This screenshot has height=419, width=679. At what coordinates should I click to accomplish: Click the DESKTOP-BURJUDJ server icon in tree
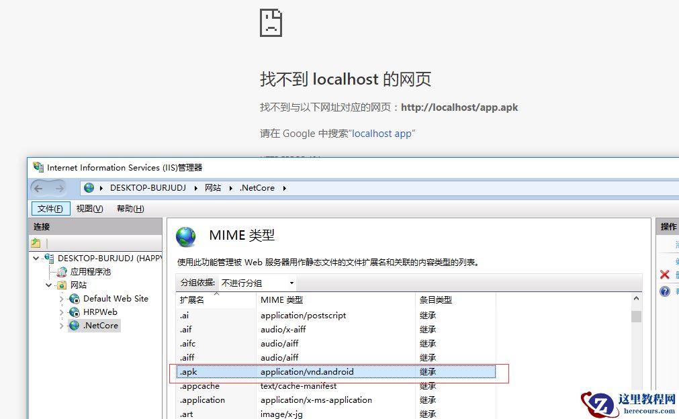point(50,258)
